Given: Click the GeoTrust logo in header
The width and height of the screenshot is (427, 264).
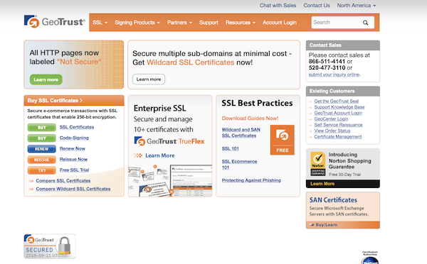Looking at the screenshot, I should click(55, 21).
